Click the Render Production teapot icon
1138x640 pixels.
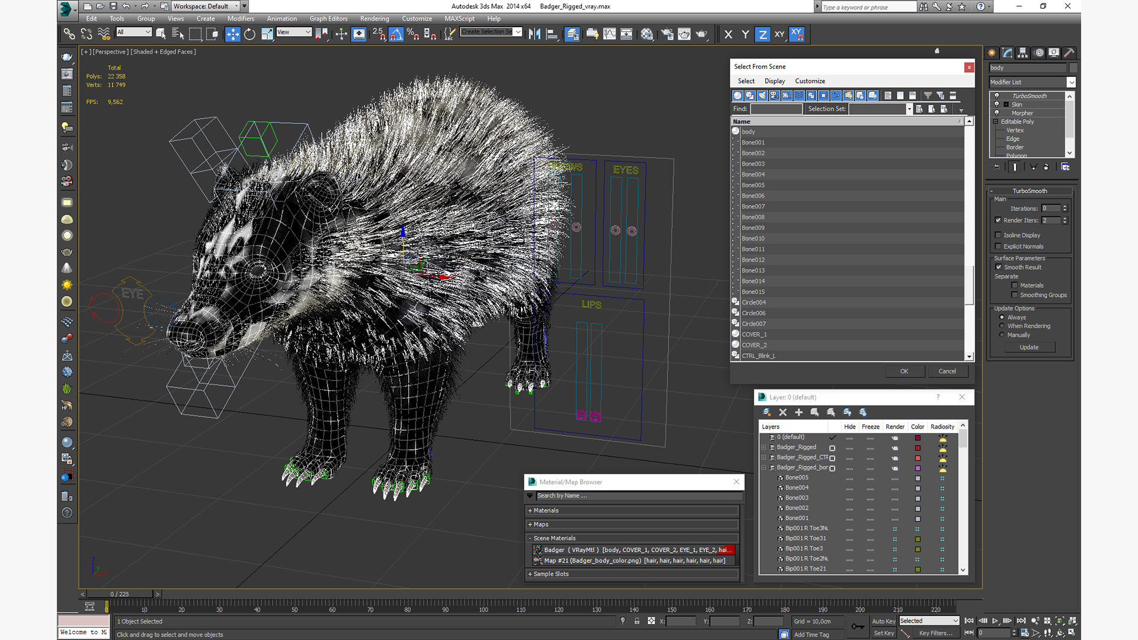(702, 34)
